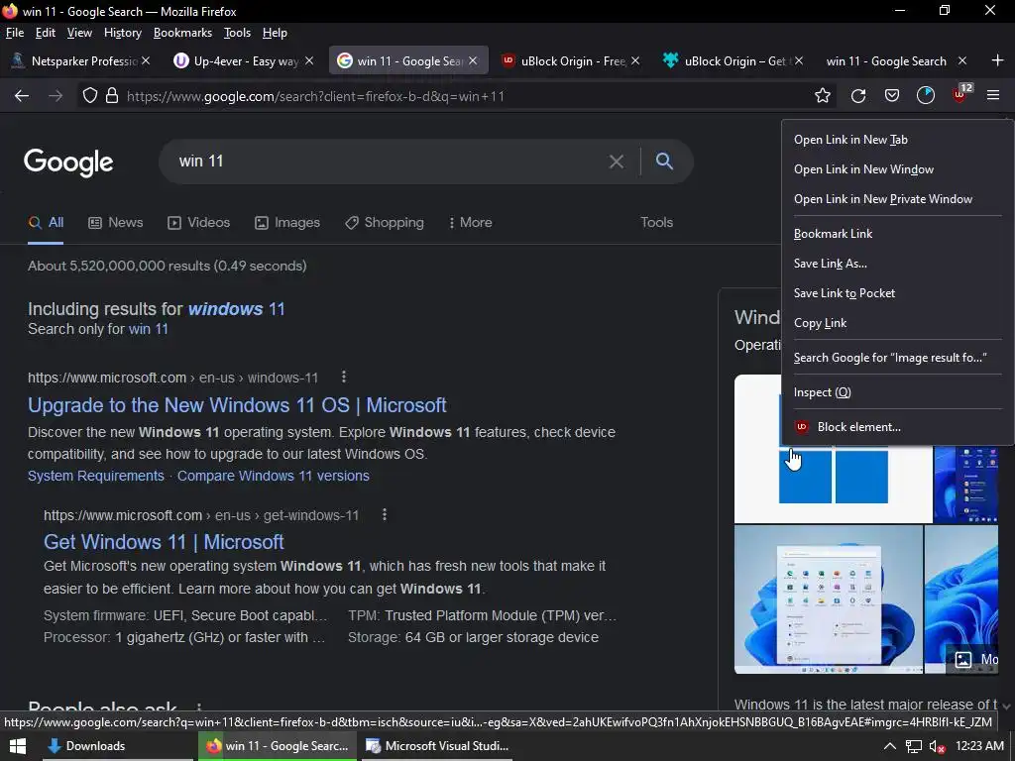
Task: Select Copy Link in context menu
Action: 897,323
